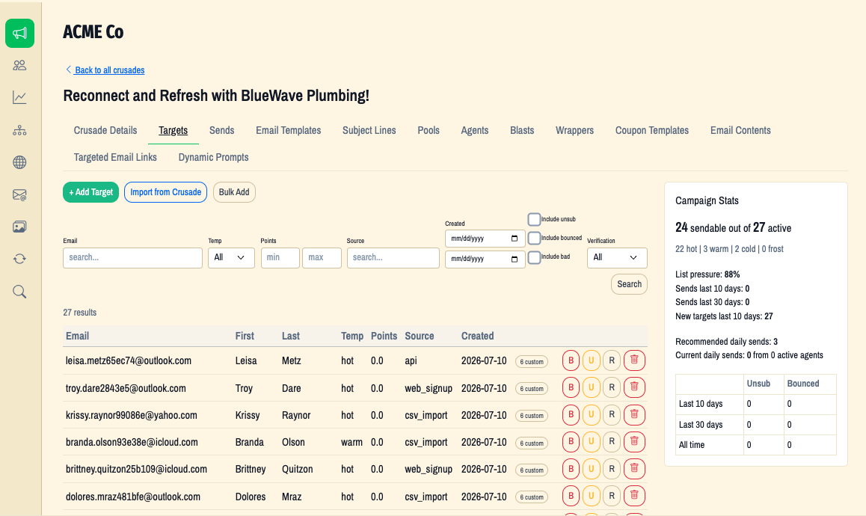Select the Targets tab

pyautogui.click(x=173, y=130)
